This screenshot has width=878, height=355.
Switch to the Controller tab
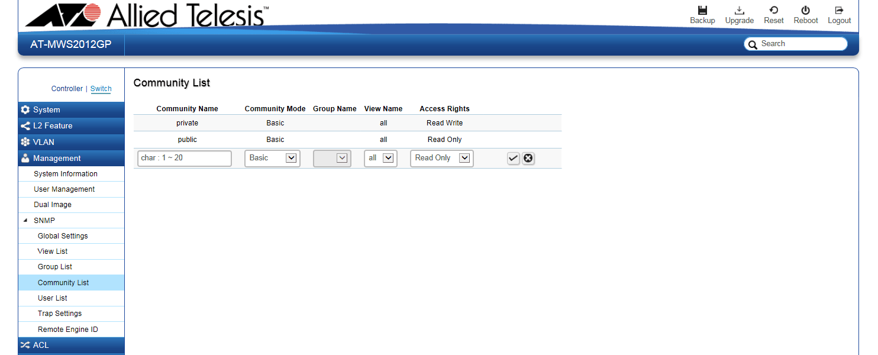pos(67,89)
